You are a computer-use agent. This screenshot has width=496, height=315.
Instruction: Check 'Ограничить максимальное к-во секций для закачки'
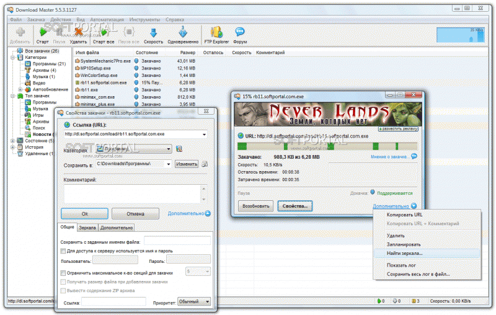[63, 272]
